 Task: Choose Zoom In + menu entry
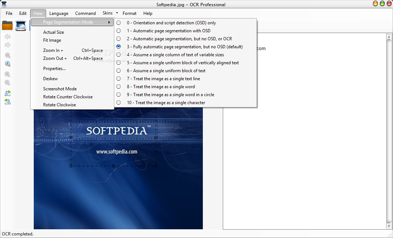click(72, 50)
